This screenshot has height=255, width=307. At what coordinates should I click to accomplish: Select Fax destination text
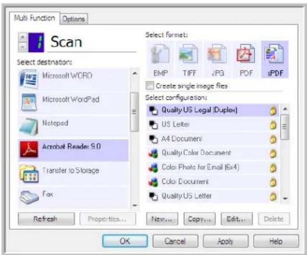48,194
